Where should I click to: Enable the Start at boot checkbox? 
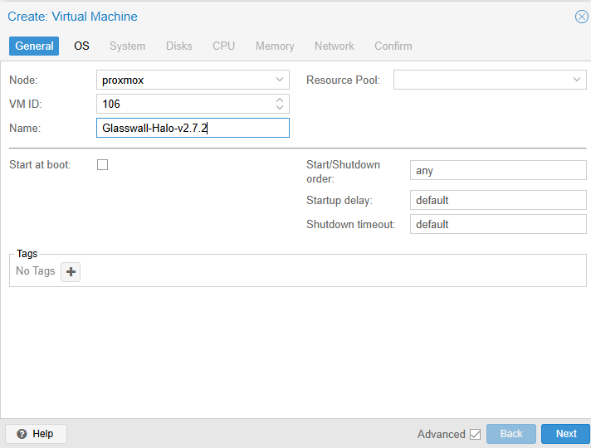[103, 164]
